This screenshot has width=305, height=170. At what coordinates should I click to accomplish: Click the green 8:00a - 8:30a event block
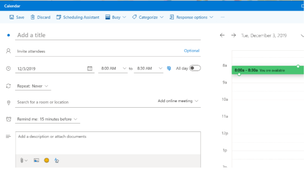pyautogui.click(x=267, y=70)
